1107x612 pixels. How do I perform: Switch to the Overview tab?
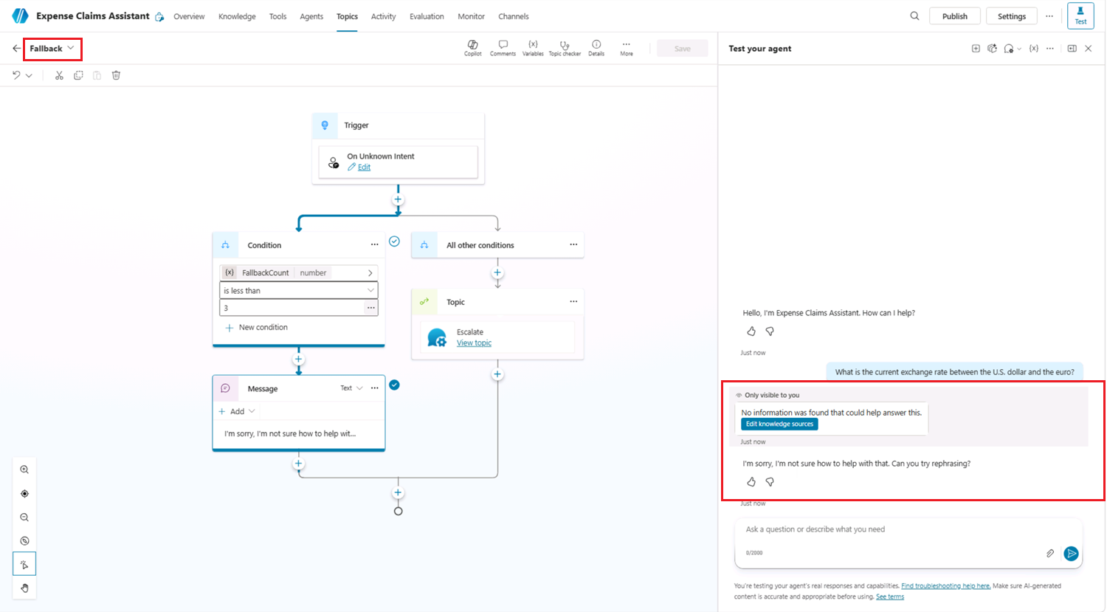point(189,16)
